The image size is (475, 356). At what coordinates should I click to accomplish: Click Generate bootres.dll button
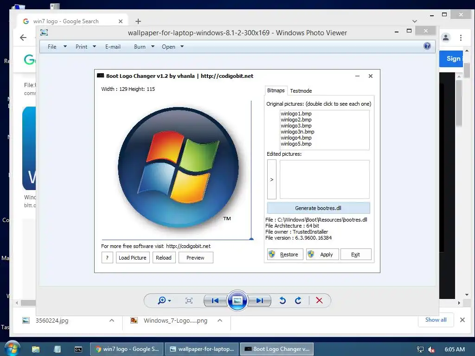click(x=318, y=208)
